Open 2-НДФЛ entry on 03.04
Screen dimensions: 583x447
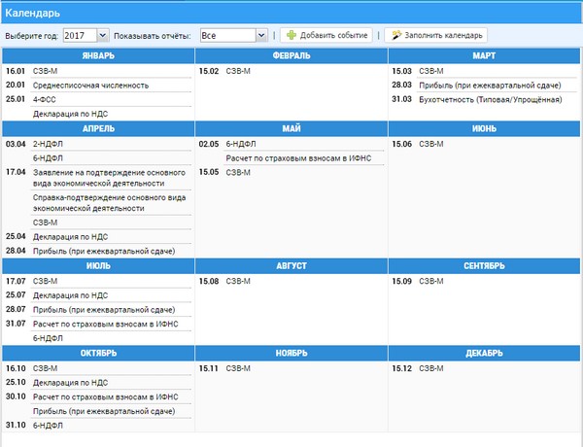point(47,144)
